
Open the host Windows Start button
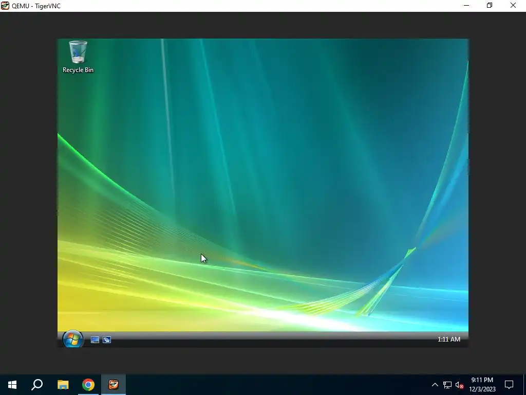(x=12, y=385)
